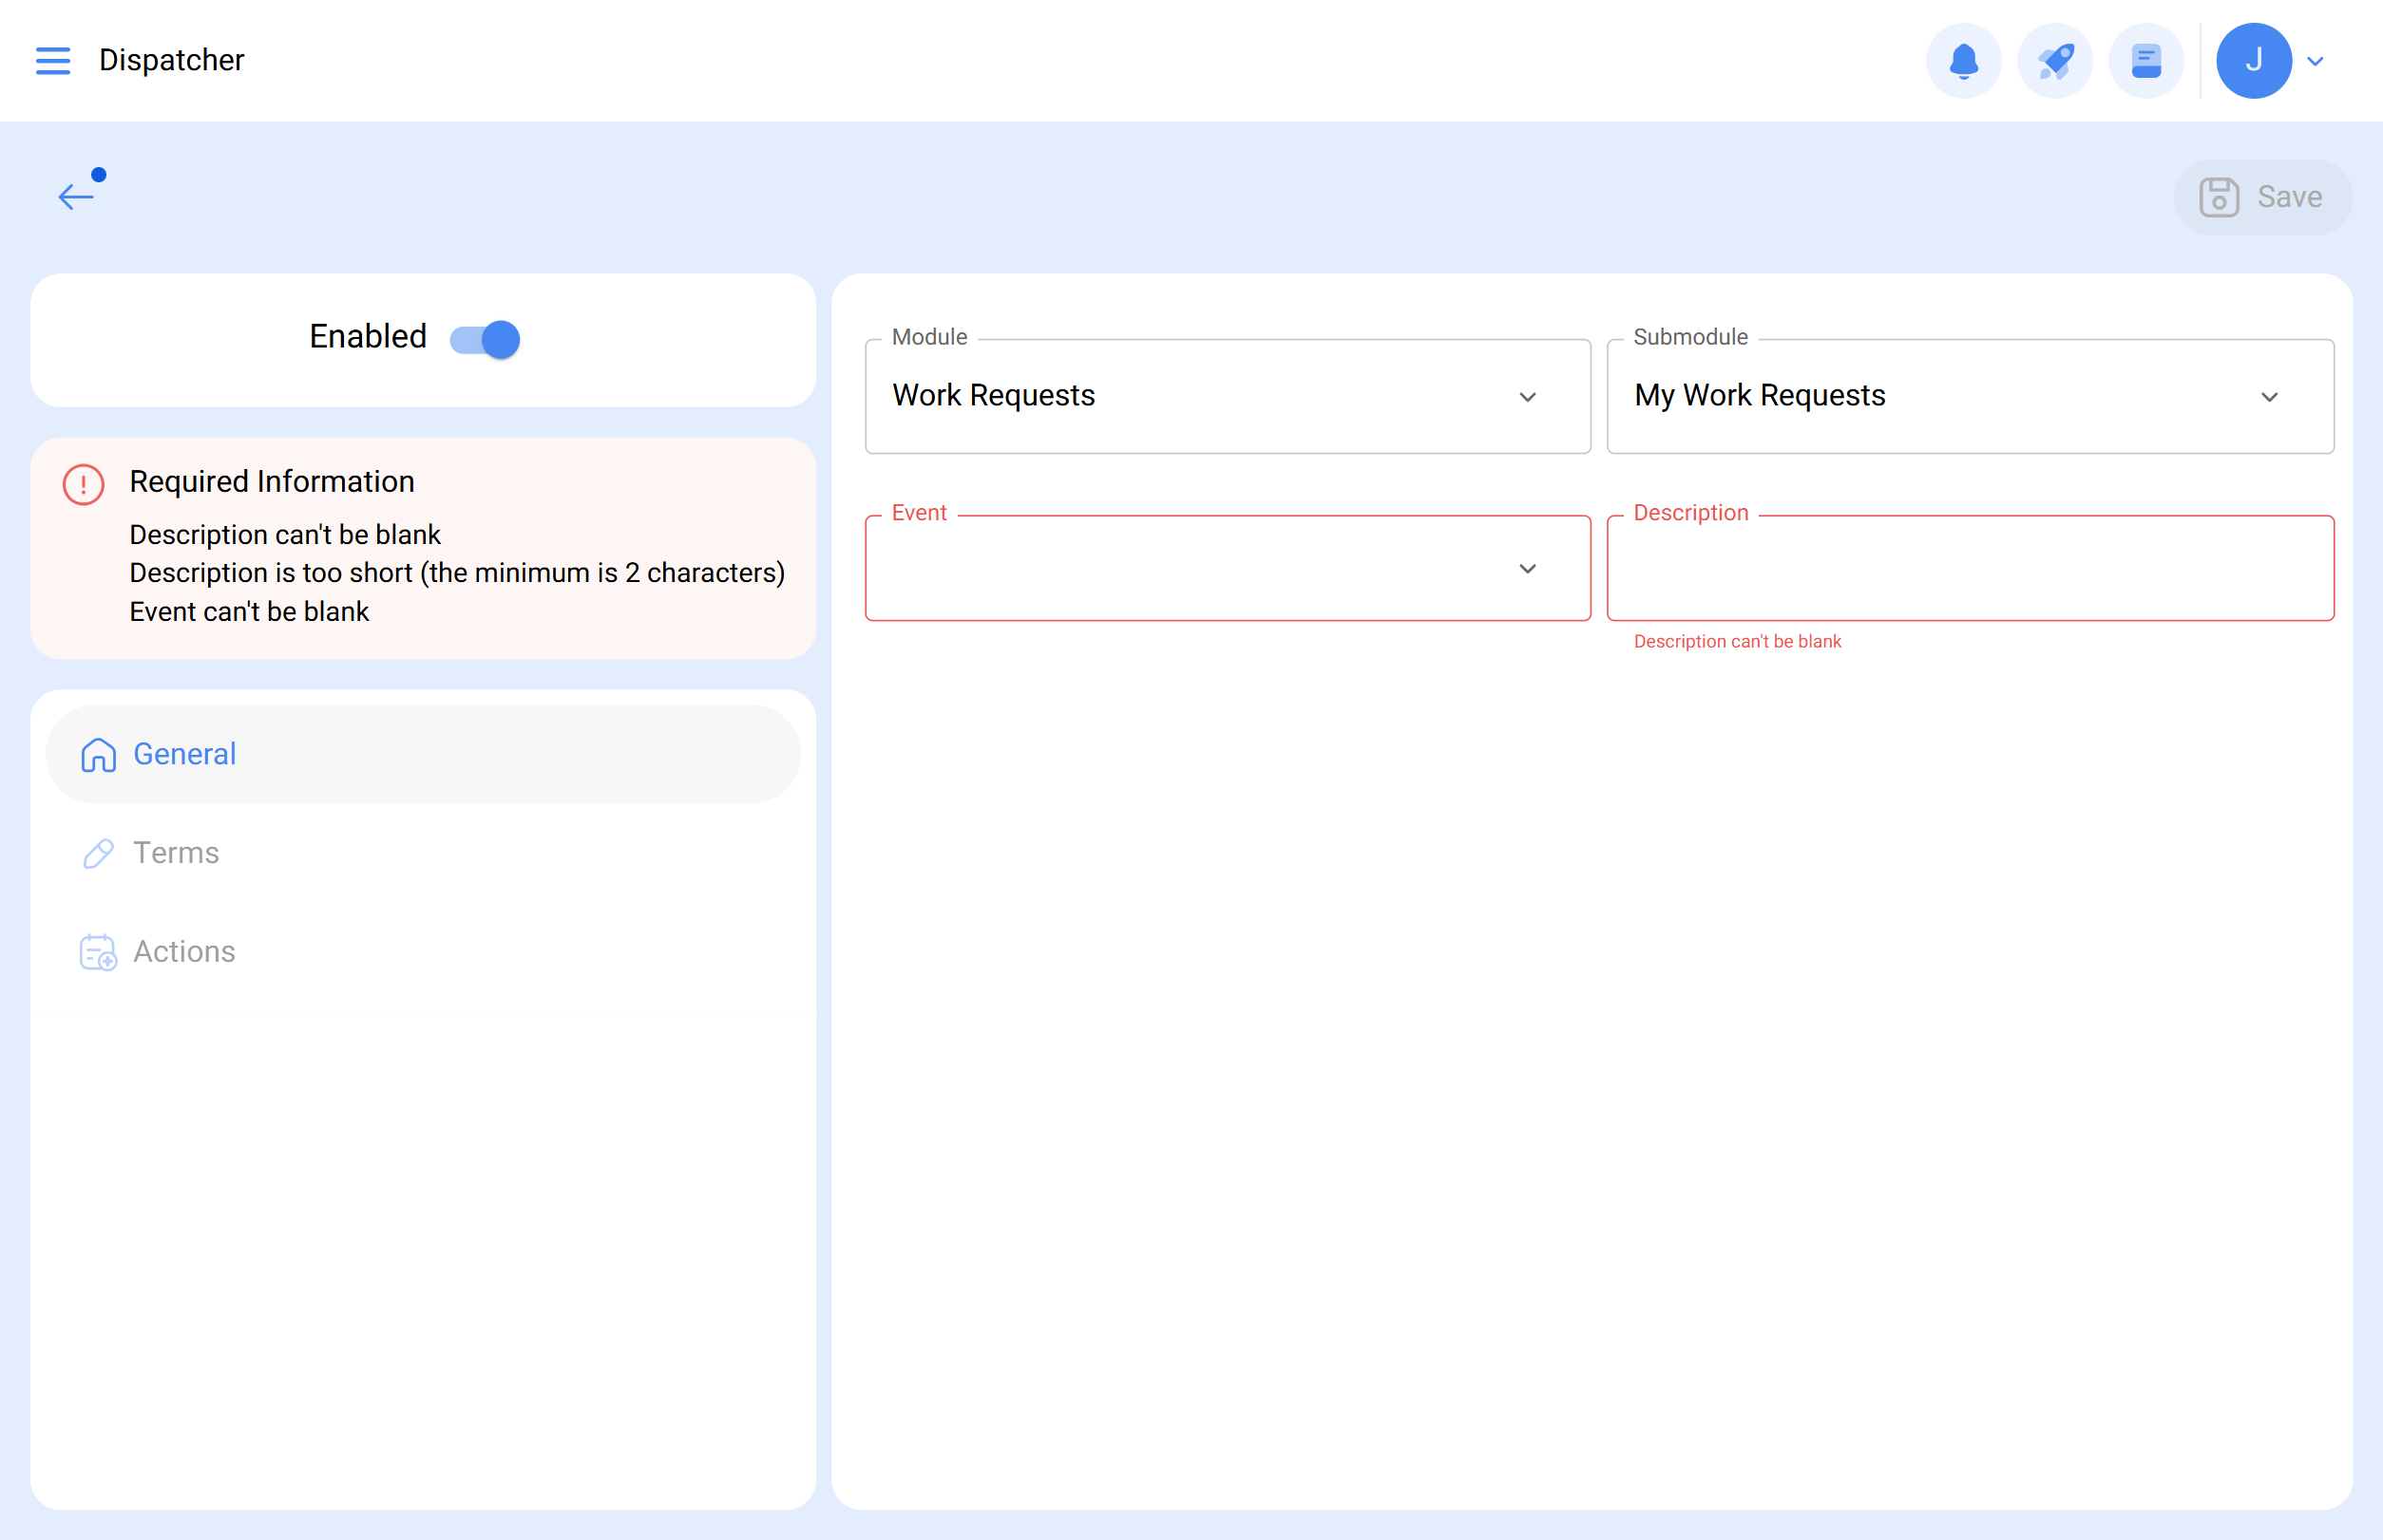This screenshot has width=2383, height=1540.
Task: Expand the Submodule dropdown
Action: point(1969,397)
